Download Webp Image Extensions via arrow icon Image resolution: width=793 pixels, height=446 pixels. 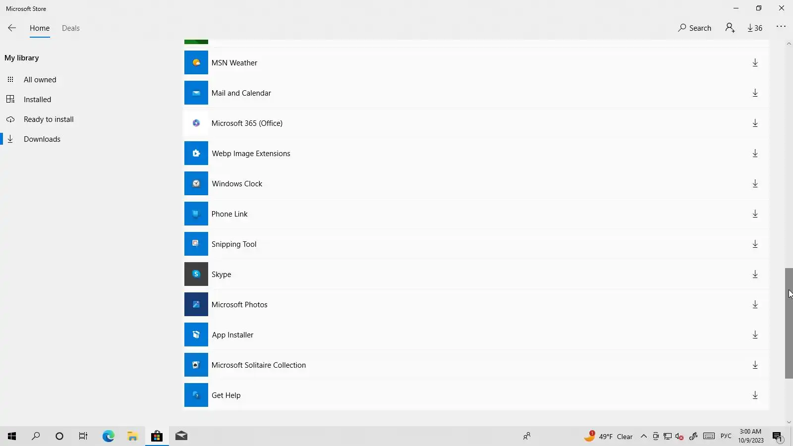point(755,154)
